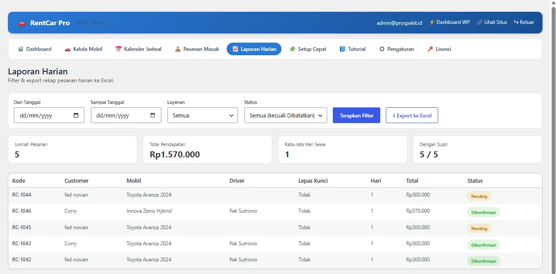Select the Laporan Harian tab
The width and height of the screenshot is (556, 274).
tap(254, 49)
